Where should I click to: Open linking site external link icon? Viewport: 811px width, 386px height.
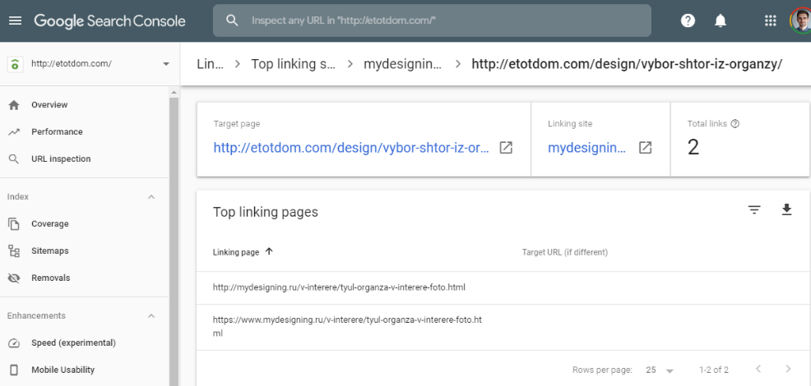[646, 148]
